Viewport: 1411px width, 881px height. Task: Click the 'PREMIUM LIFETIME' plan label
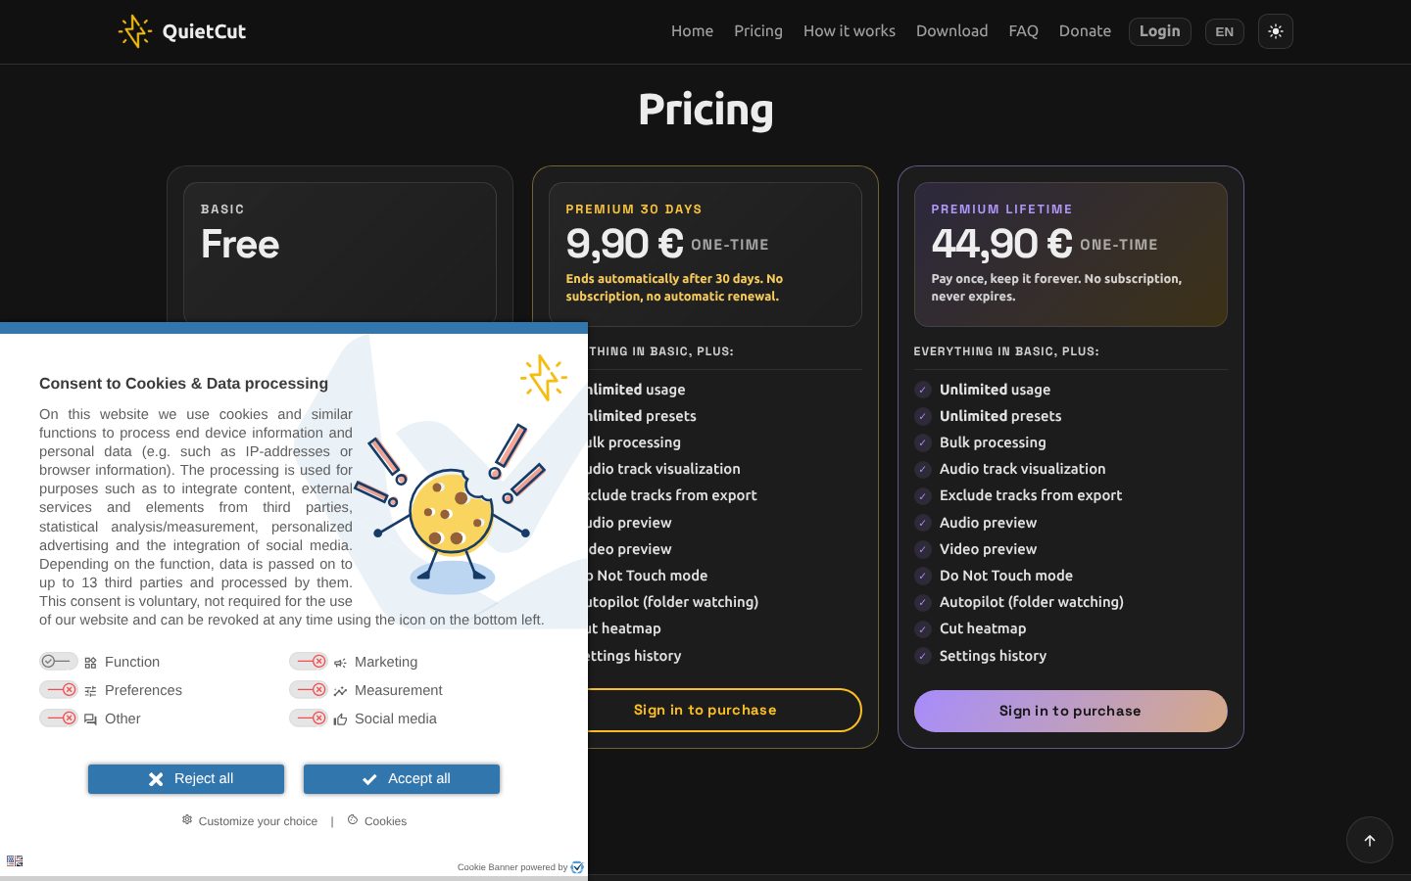click(1001, 209)
